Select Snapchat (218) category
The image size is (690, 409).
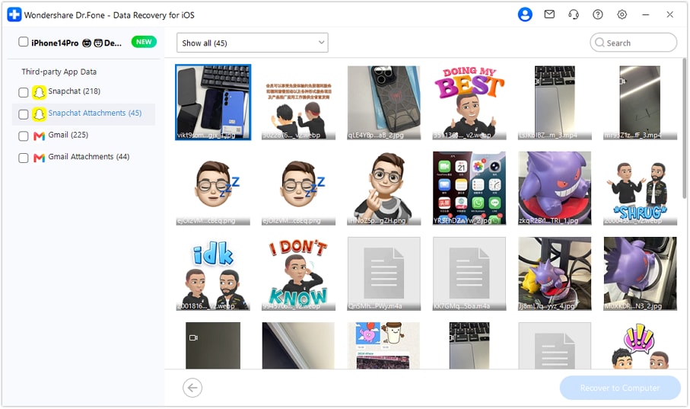coord(74,91)
